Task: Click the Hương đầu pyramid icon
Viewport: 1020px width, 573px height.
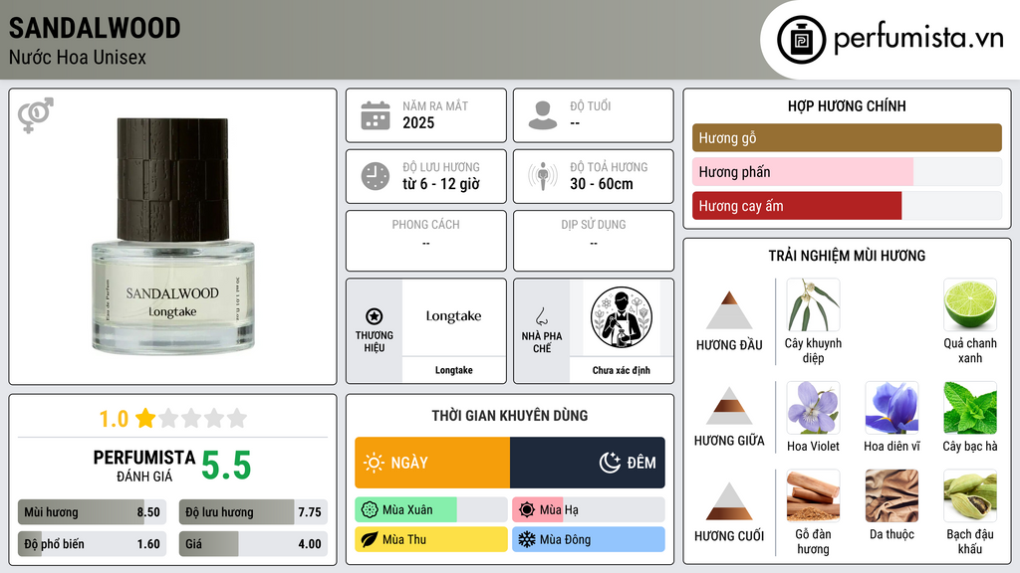Action: (729, 310)
